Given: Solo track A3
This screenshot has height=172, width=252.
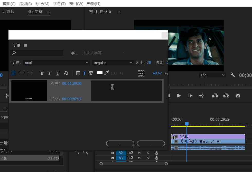Looking at the screenshot, I should click(x=148, y=158).
